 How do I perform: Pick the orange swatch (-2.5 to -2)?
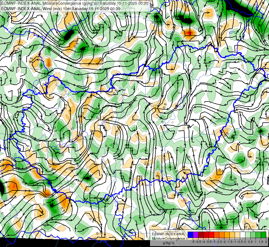(x=222, y=235)
